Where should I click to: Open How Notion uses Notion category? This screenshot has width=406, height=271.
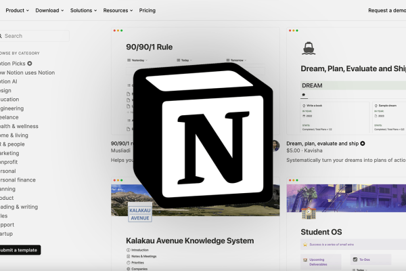(27, 72)
